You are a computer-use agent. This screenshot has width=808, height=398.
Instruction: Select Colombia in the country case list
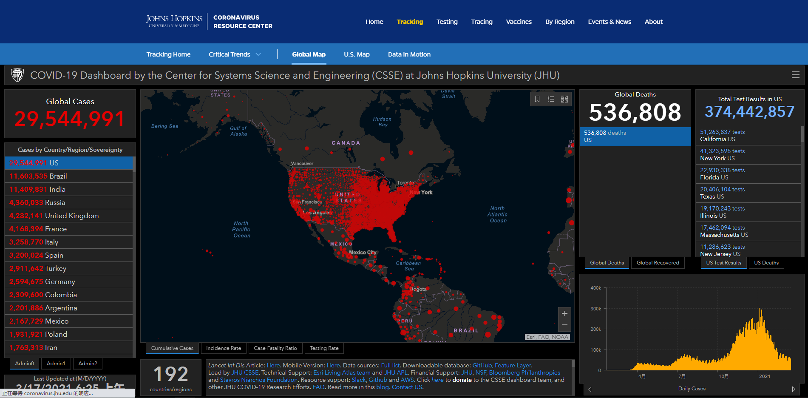[68, 295]
